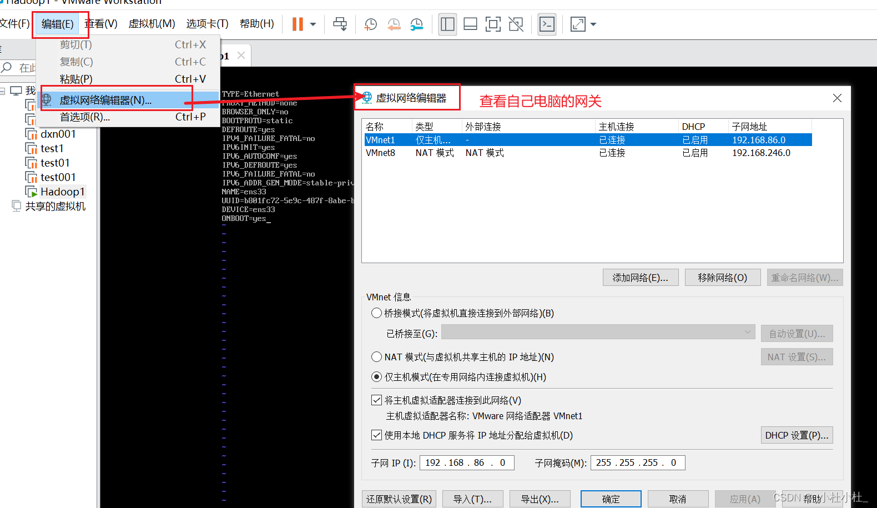Click the 取消 button
Viewport: 877px width, 508px height.
pyautogui.click(x=678, y=499)
